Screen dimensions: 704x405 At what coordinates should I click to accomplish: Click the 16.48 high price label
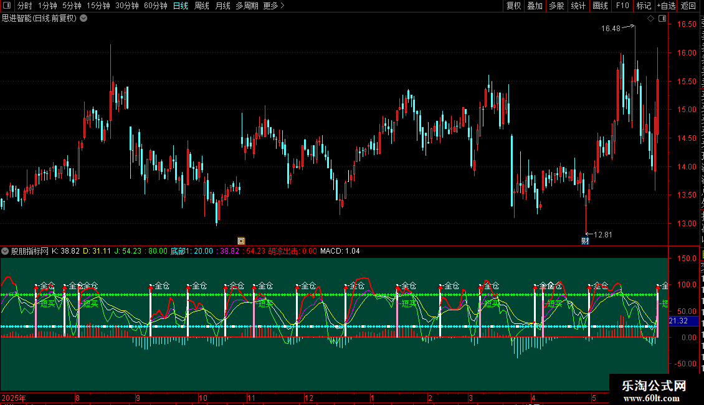[611, 29]
